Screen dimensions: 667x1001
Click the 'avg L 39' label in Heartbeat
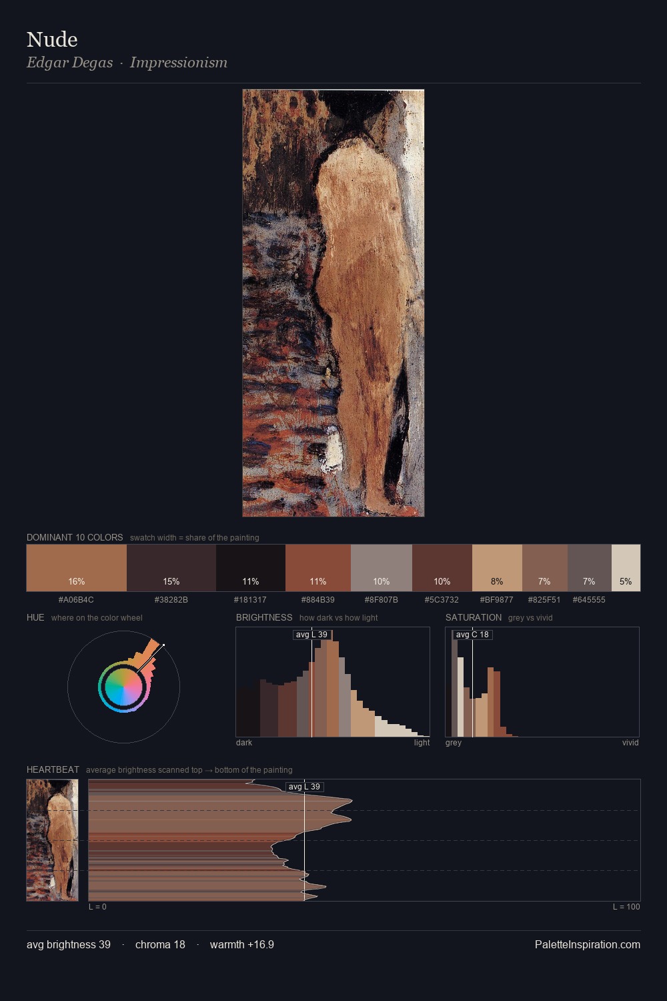[305, 787]
